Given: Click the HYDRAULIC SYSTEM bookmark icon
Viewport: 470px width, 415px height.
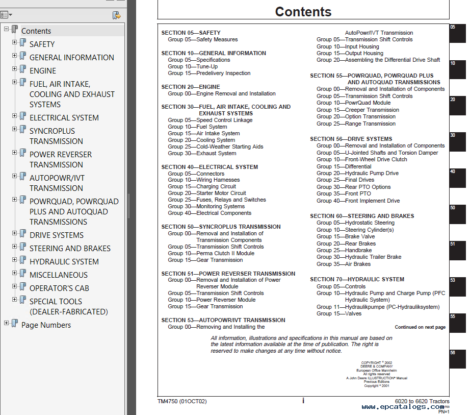Looking at the screenshot, I should click(23, 260).
